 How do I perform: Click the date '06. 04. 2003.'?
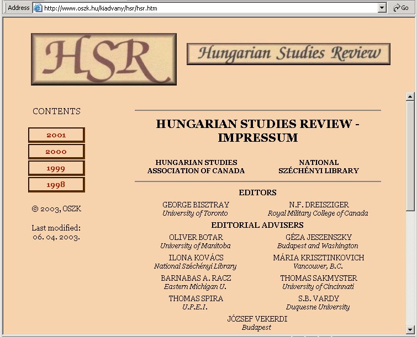(56, 237)
